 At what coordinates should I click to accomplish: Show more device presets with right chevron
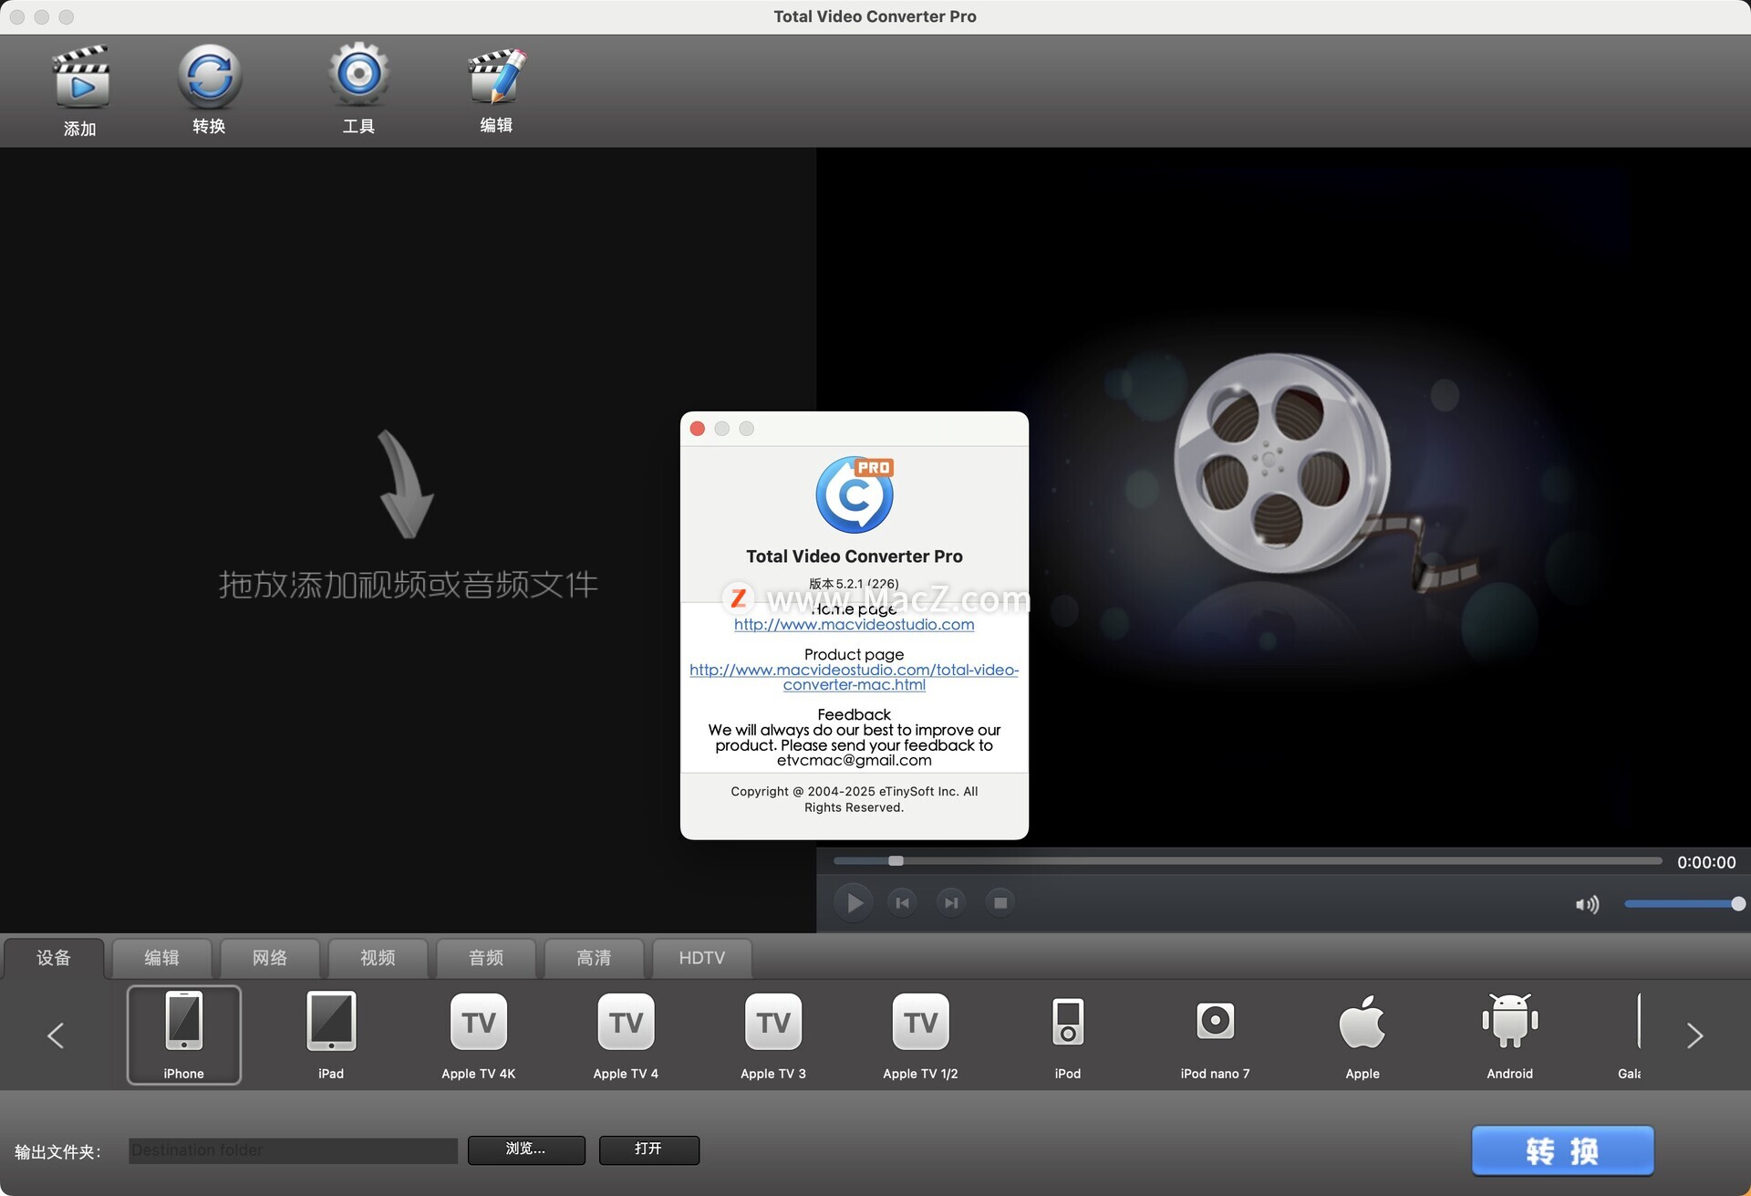click(x=1694, y=1035)
